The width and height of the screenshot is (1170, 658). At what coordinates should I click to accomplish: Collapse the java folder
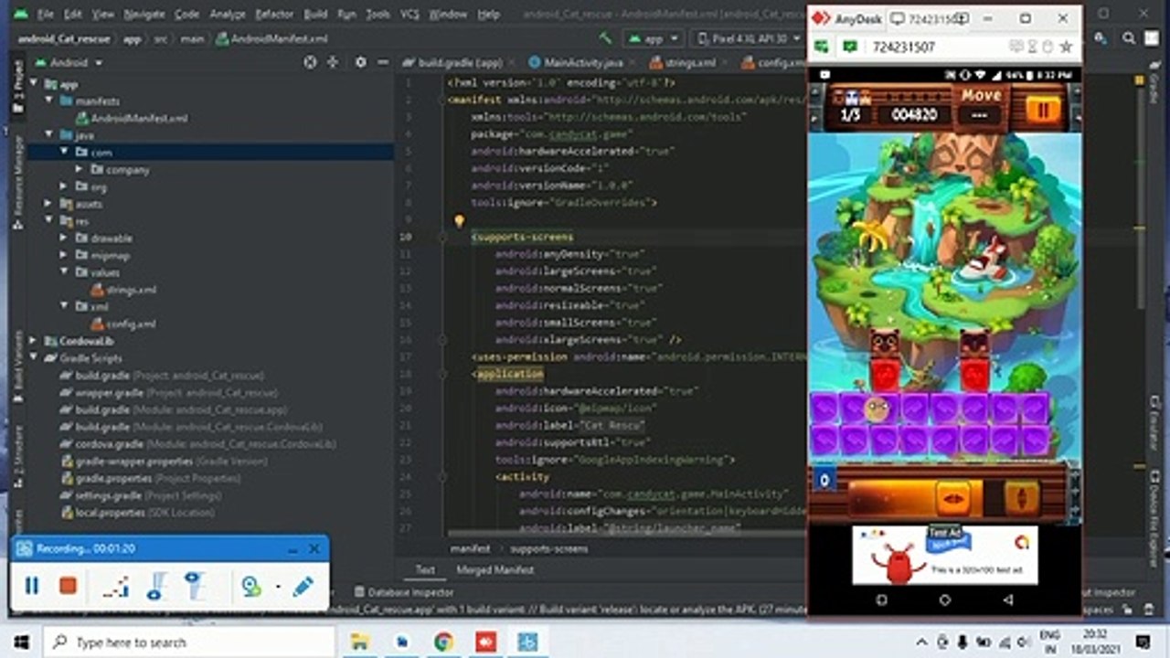pos(51,135)
